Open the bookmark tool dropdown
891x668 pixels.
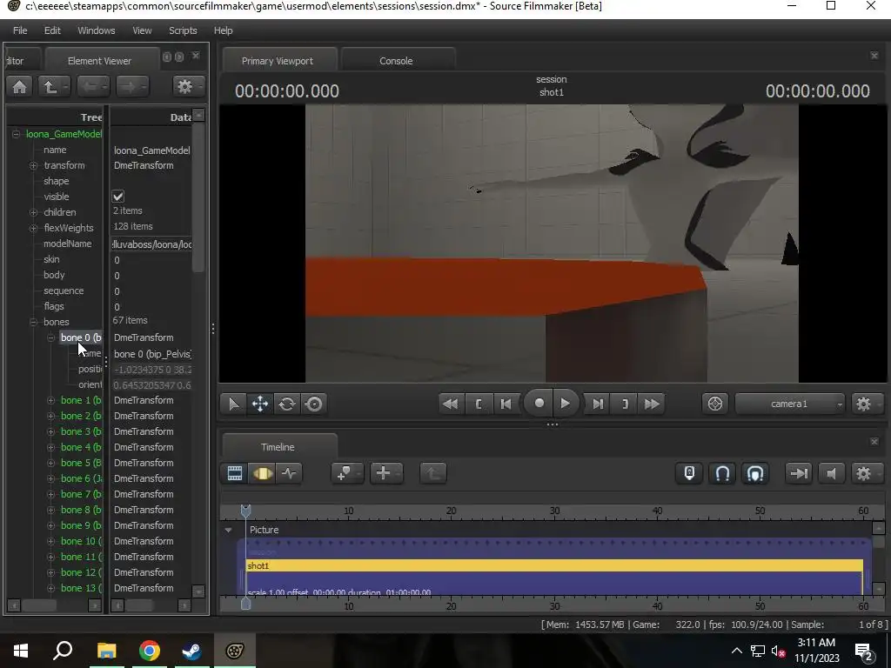[347, 473]
